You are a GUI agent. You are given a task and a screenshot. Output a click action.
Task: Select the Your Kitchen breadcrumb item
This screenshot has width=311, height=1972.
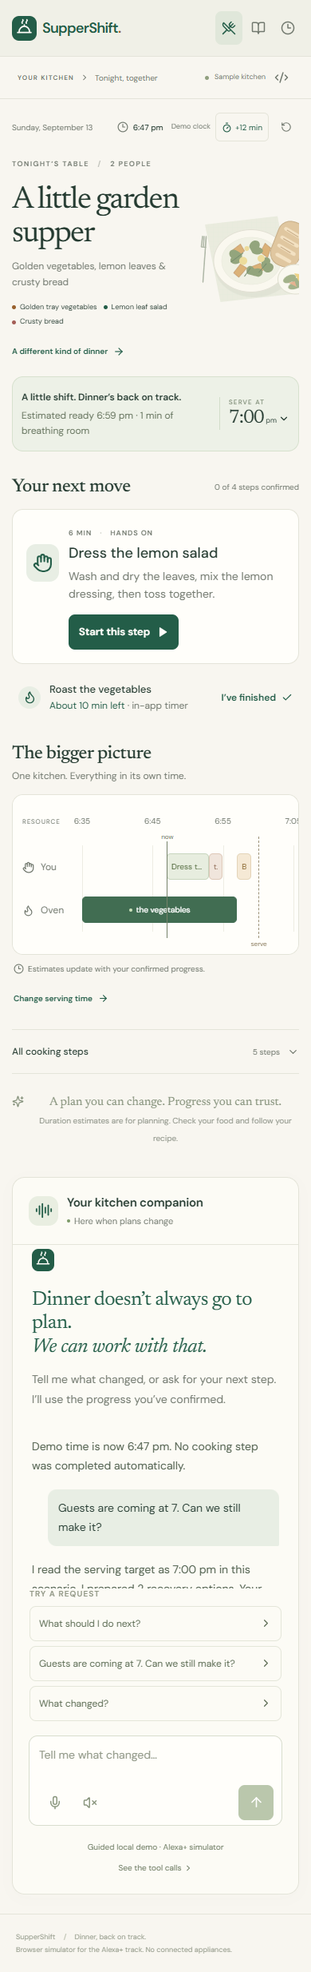click(45, 78)
